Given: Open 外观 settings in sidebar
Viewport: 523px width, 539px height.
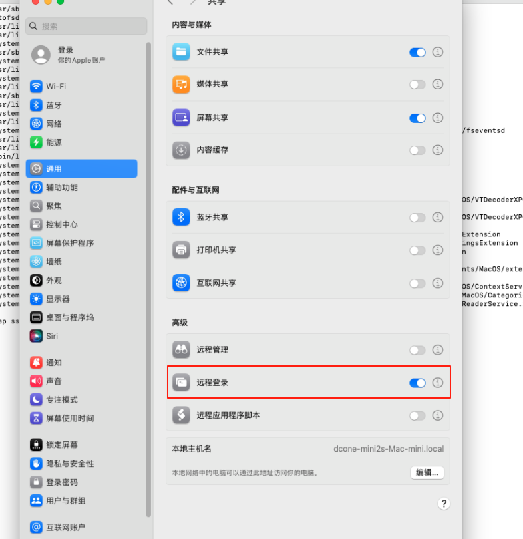Looking at the screenshot, I should click(81, 280).
